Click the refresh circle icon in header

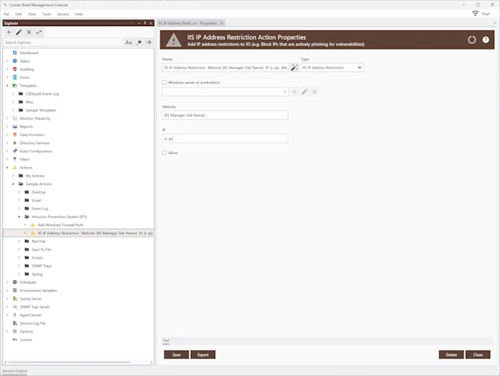472,40
